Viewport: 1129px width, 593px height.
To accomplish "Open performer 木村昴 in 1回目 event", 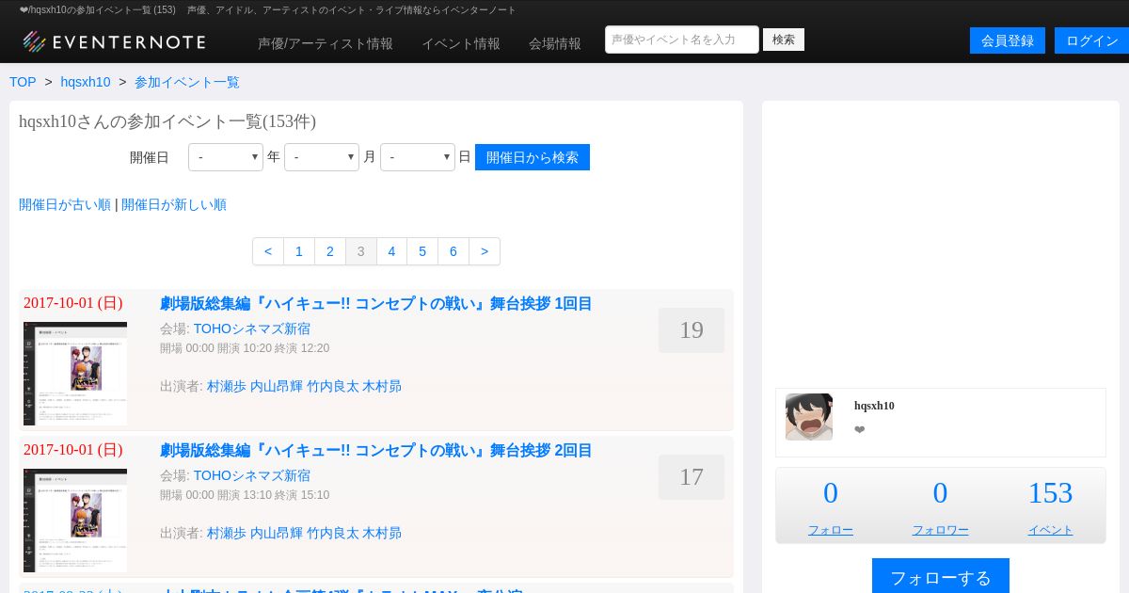I will point(382,386).
